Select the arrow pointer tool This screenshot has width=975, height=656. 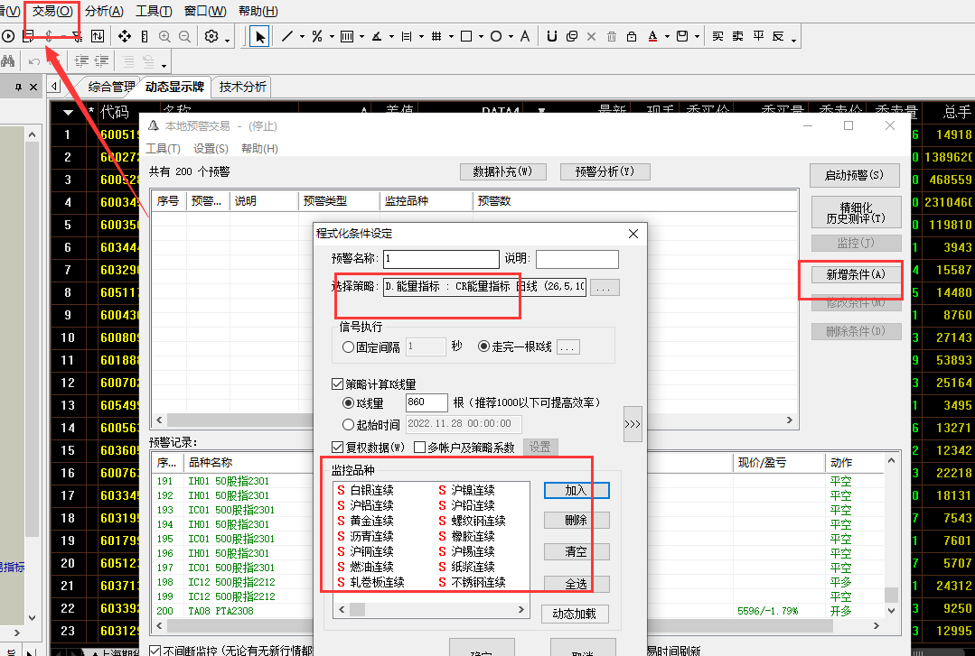260,36
